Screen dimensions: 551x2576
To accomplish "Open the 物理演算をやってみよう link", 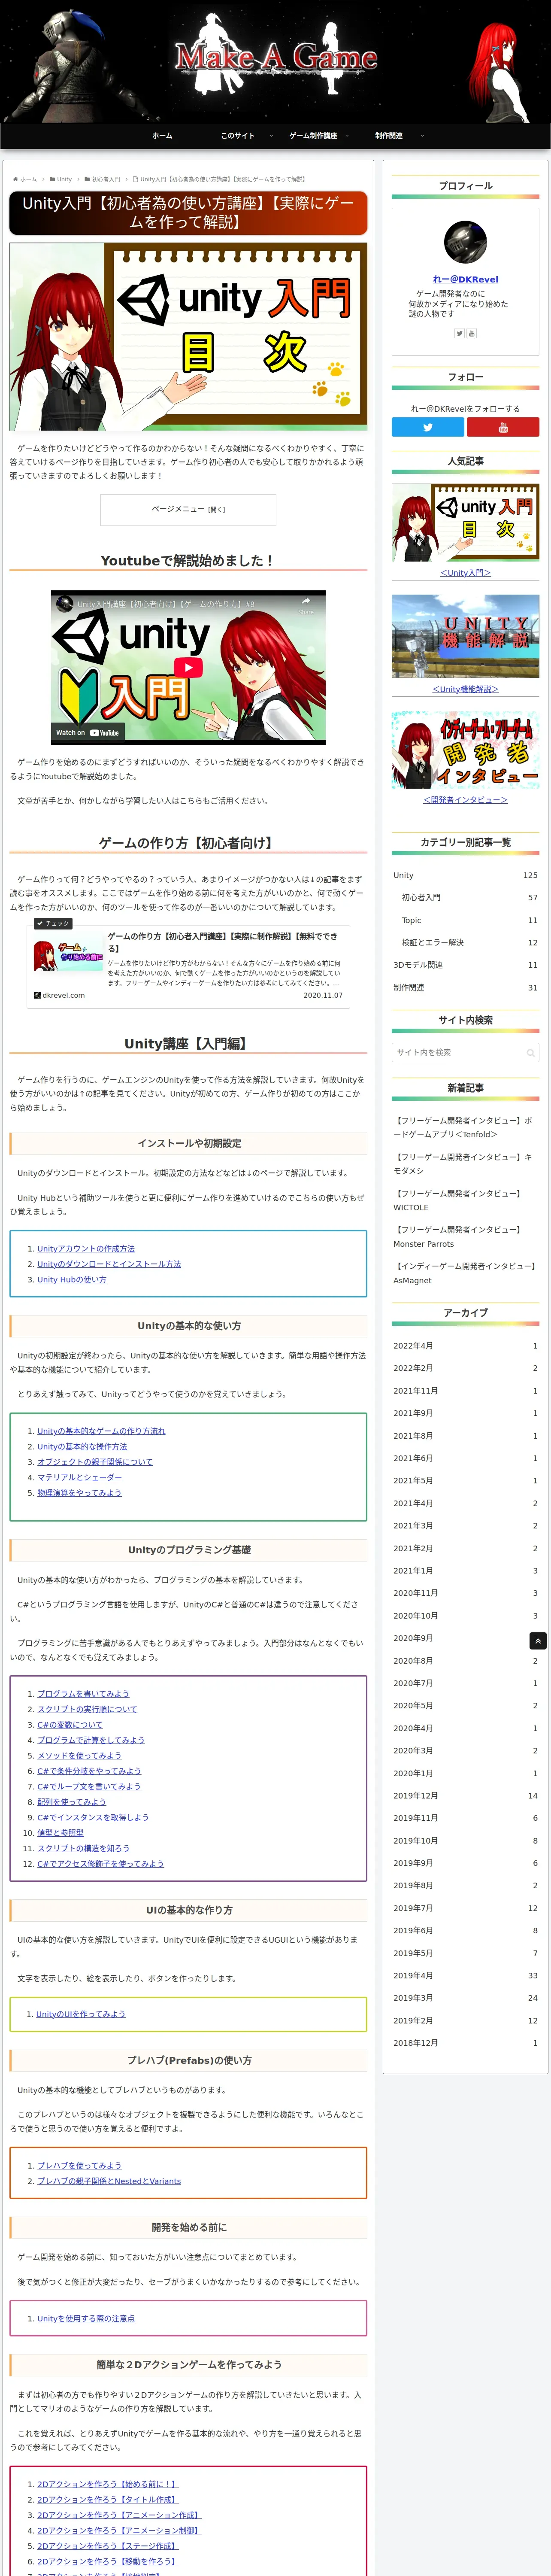I will coord(79,1492).
